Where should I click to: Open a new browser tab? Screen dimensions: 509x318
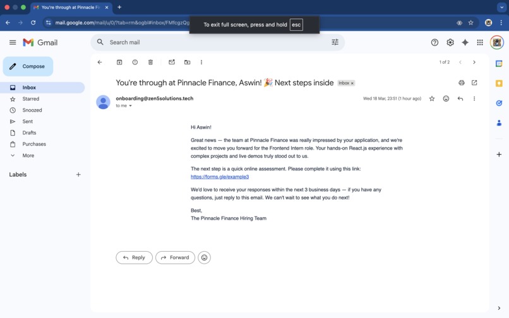click(x=119, y=7)
